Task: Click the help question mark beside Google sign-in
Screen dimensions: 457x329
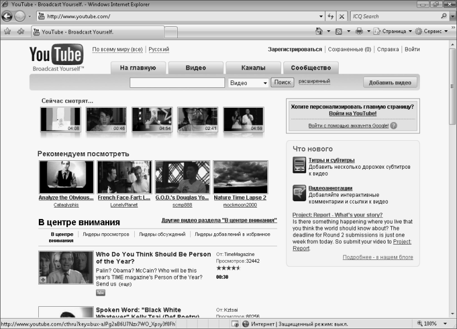Action: pyautogui.click(x=394, y=125)
